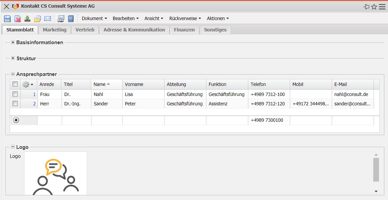Expand the Basisinformationen section
Screen dimensions: 388x200
(13, 42)
